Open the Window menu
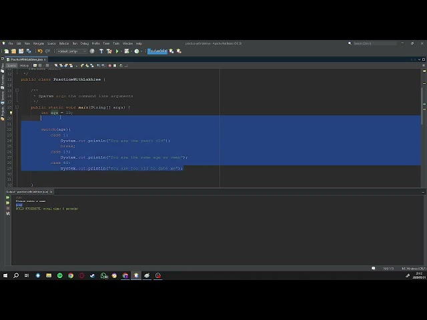The height and width of the screenshot is (320, 427). [x=127, y=43]
